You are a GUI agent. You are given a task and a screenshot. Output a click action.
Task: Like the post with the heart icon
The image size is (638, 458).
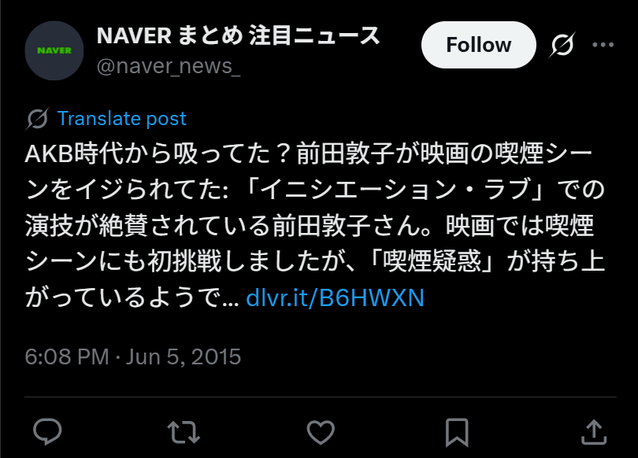[x=321, y=432]
